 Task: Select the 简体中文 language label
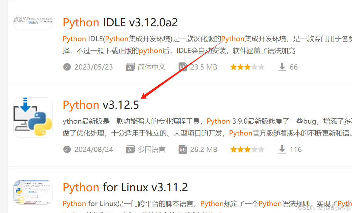point(152,67)
